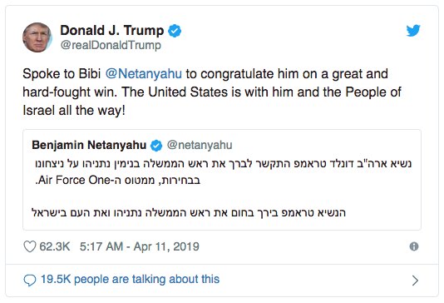444x303 pixels.
Task: Click the main tweet text about Israel
Action: (x=212, y=92)
